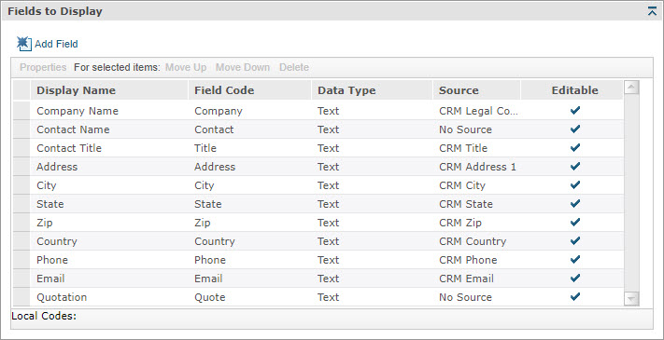Click the Quotation display name cell
The width and height of the screenshot is (664, 340).
point(109,296)
